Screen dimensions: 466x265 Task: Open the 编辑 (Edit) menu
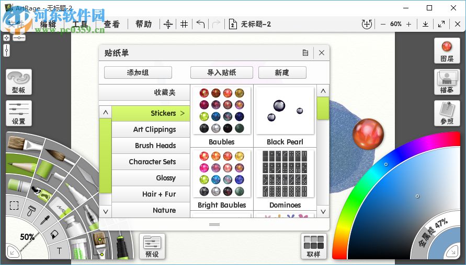pos(48,25)
